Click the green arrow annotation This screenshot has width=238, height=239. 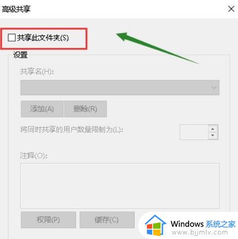[157, 47]
